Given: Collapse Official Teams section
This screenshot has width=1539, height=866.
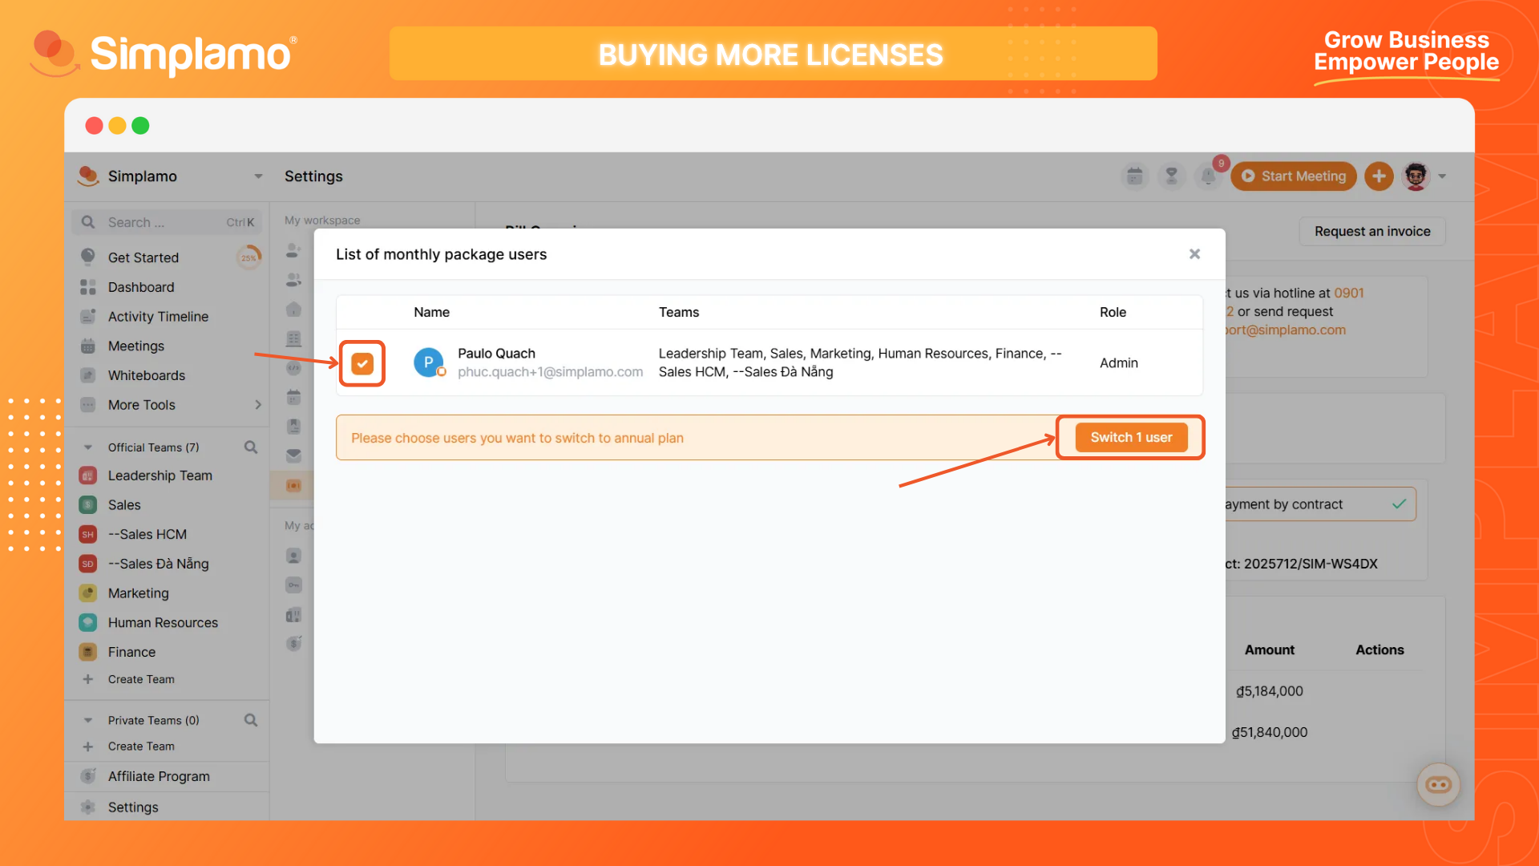Looking at the screenshot, I should [88, 447].
